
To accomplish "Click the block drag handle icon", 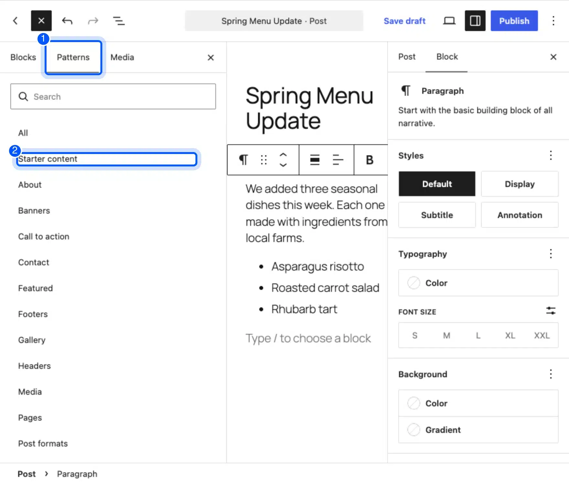I will pyautogui.click(x=264, y=160).
